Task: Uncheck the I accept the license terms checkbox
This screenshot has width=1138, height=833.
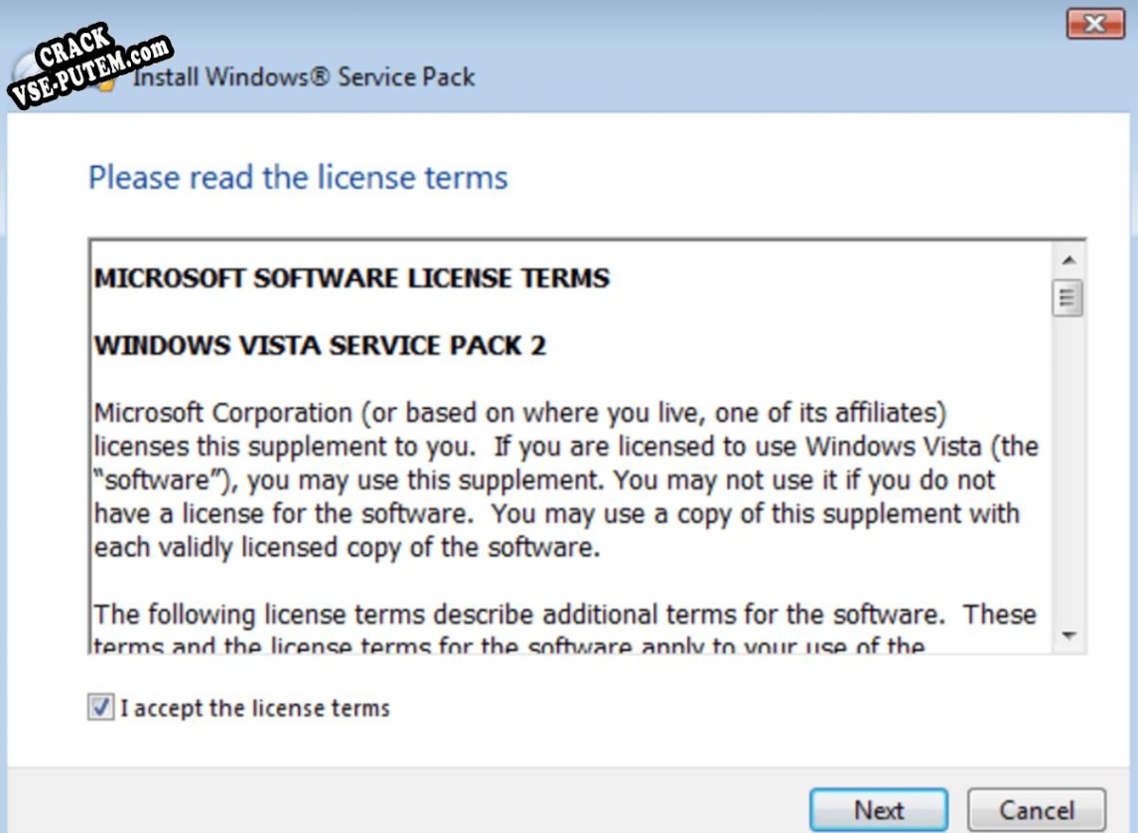Action: click(x=101, y=707)
